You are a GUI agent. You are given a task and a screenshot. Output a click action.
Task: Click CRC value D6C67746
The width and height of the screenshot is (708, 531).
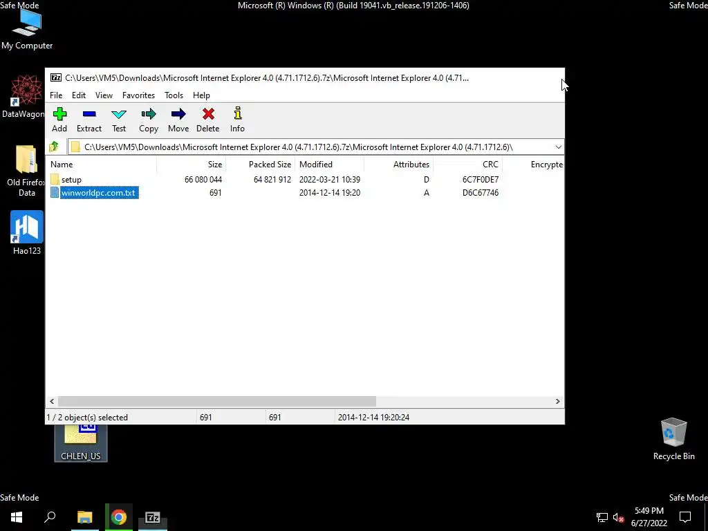pos(481,193)
